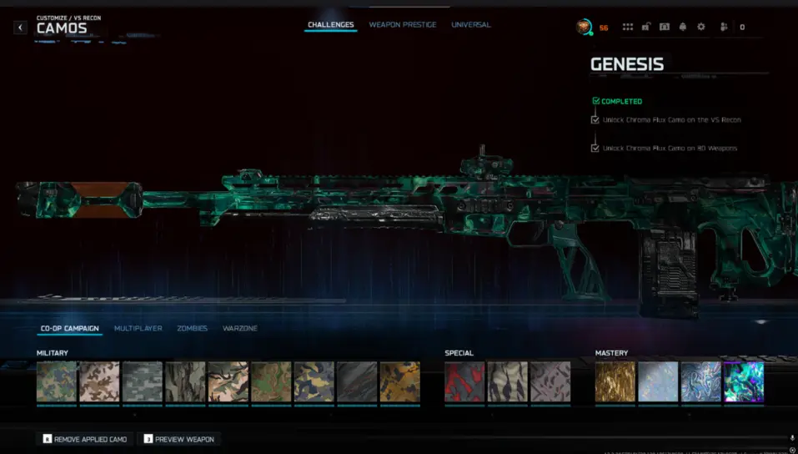Open the friends/social icon showing 0
Image resolution: width=798 pixels, height=454 pixels.
coord(724,27)
